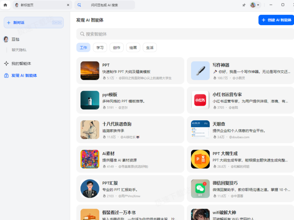Click the pin icon in title bar
This screenshot has height=220, width=294.
(244, 5)
